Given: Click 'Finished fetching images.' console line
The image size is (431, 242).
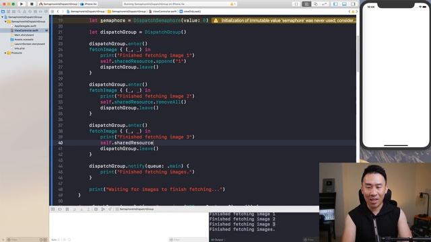Looking at the screenshot, I should [242, 229].
